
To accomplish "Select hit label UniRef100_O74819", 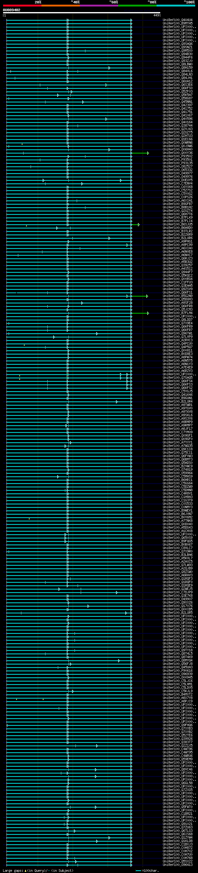I will pos(178,470).
